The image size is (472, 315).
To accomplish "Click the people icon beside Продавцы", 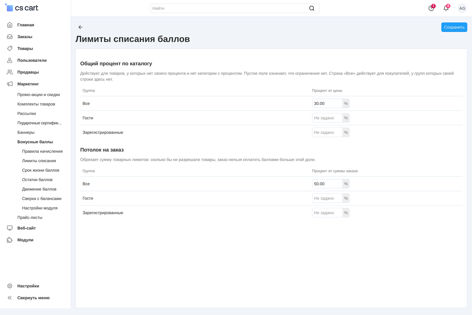I will pos(10,72).
